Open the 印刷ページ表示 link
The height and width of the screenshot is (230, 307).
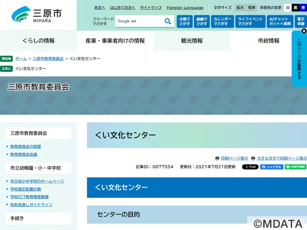(234, 158)
